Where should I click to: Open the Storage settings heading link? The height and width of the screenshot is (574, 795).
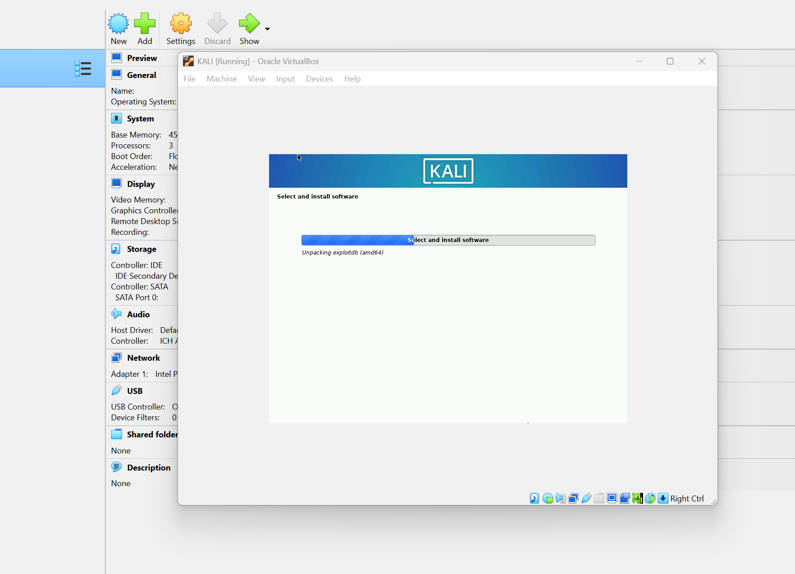click(x=142, y=249)
